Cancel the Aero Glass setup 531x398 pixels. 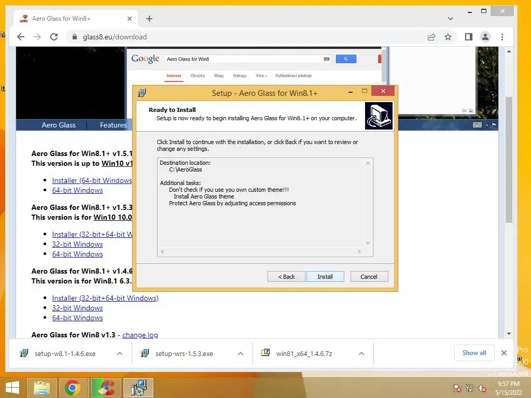(x=369, y=277)
